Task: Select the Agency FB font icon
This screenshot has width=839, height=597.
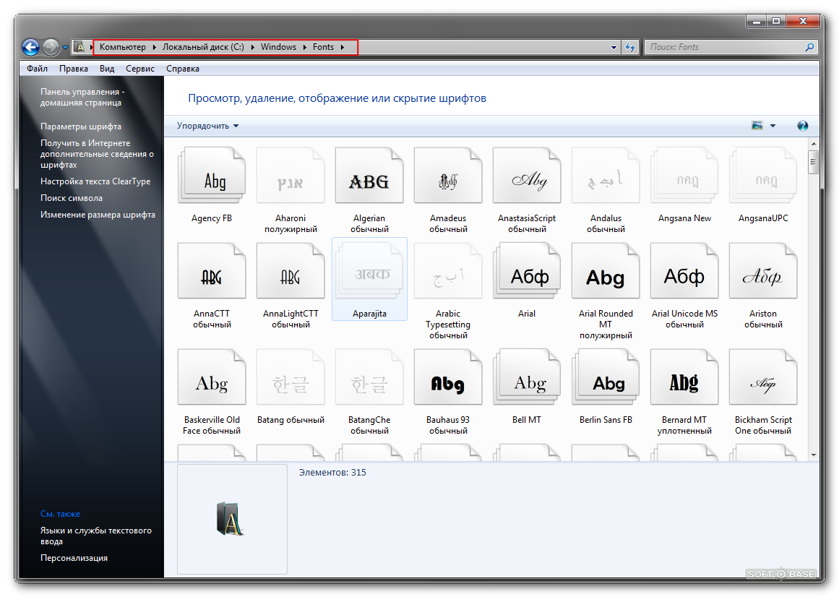Action: click(212, 176)
